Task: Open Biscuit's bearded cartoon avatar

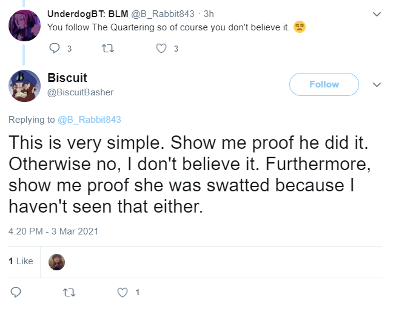Action: pyautogui.click(x=24, y=86)
